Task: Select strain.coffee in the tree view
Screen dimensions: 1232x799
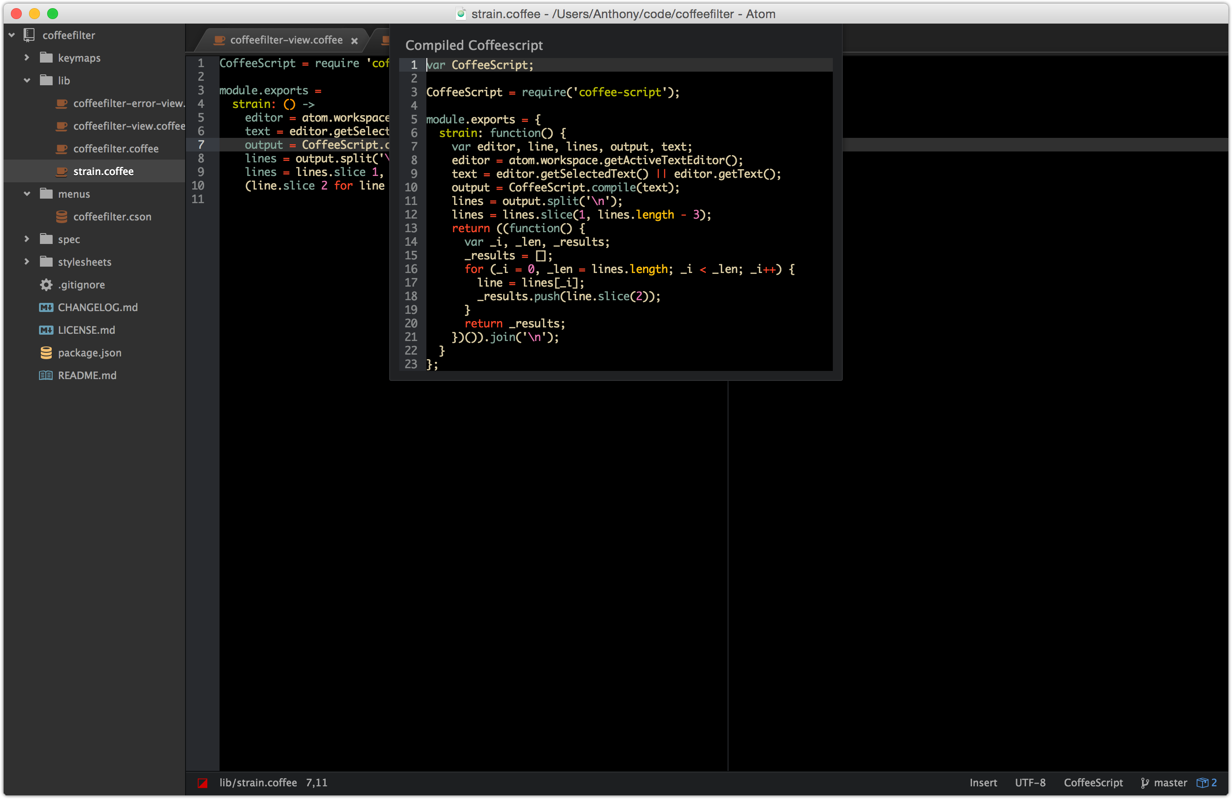Action: [103, 171]
